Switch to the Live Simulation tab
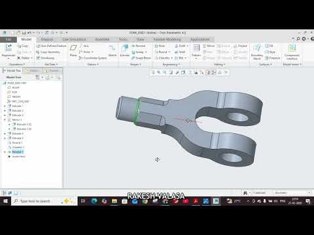 (x=74, y=39)
